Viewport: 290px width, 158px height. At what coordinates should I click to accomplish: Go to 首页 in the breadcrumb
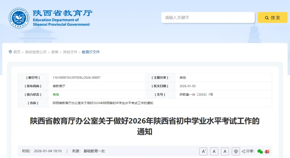coord(17,52)
